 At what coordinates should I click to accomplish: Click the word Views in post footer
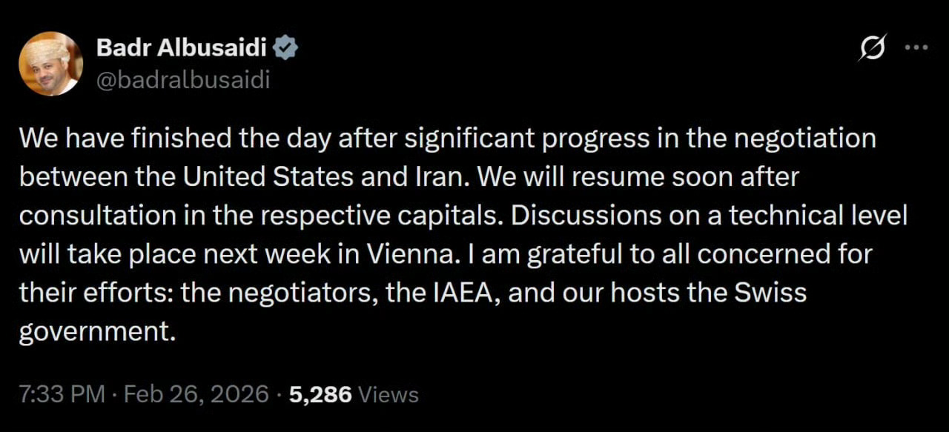tap(388, 394)
